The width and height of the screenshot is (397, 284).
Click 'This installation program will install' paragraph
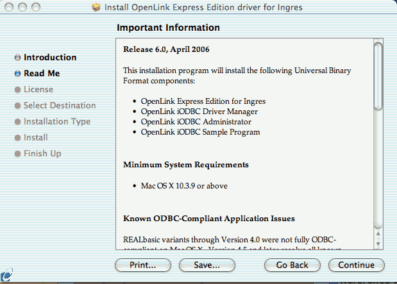tap(237, 76)
